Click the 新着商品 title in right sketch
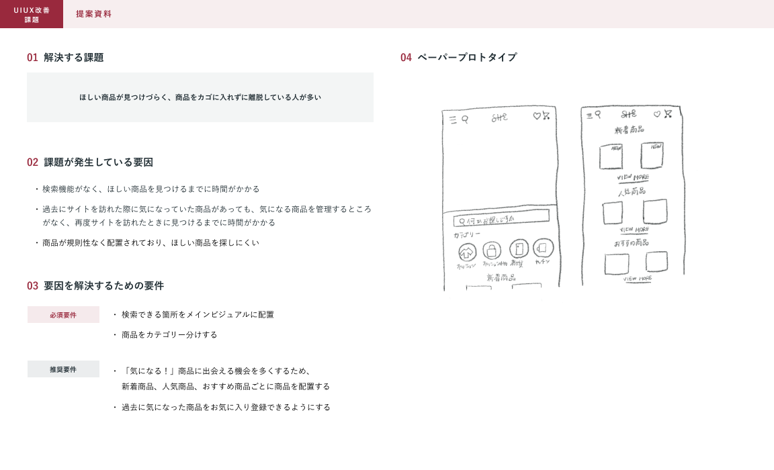Viewport: 774px width, 470px height. (630, 130)
